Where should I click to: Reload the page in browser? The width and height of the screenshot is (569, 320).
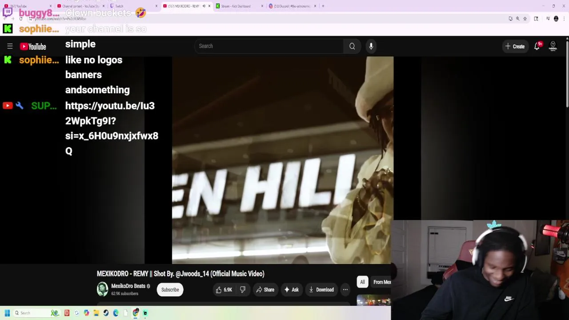pyautogui.click(x=20, y=19)
